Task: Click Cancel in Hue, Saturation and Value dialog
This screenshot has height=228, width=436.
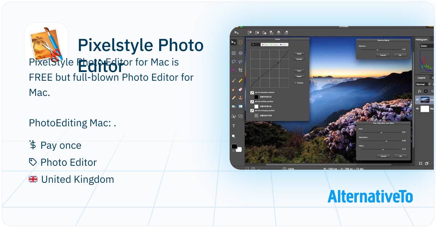Action: click(x=383, y=156)
